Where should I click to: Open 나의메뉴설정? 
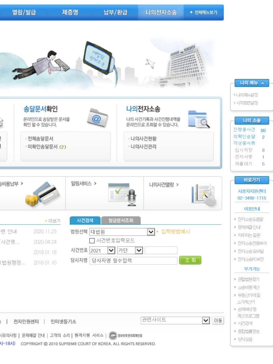(x=246, y=95)
